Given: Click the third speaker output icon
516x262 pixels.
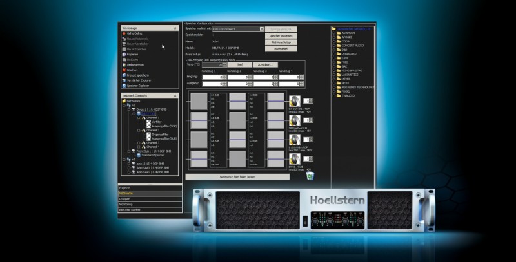Looking at the screenshot, I should [295, 140].
